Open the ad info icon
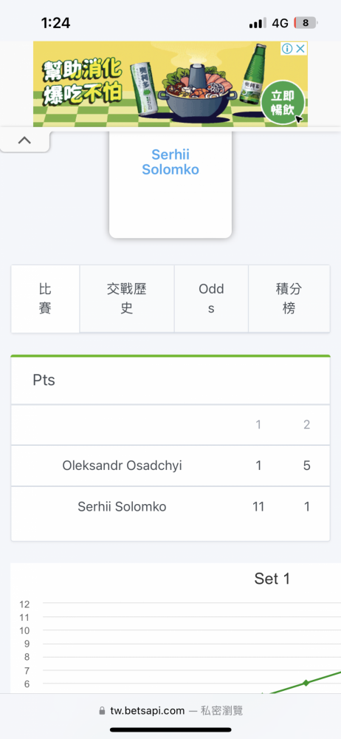The height and width of the screenshot is (739, 341). [x=287, y=49]
